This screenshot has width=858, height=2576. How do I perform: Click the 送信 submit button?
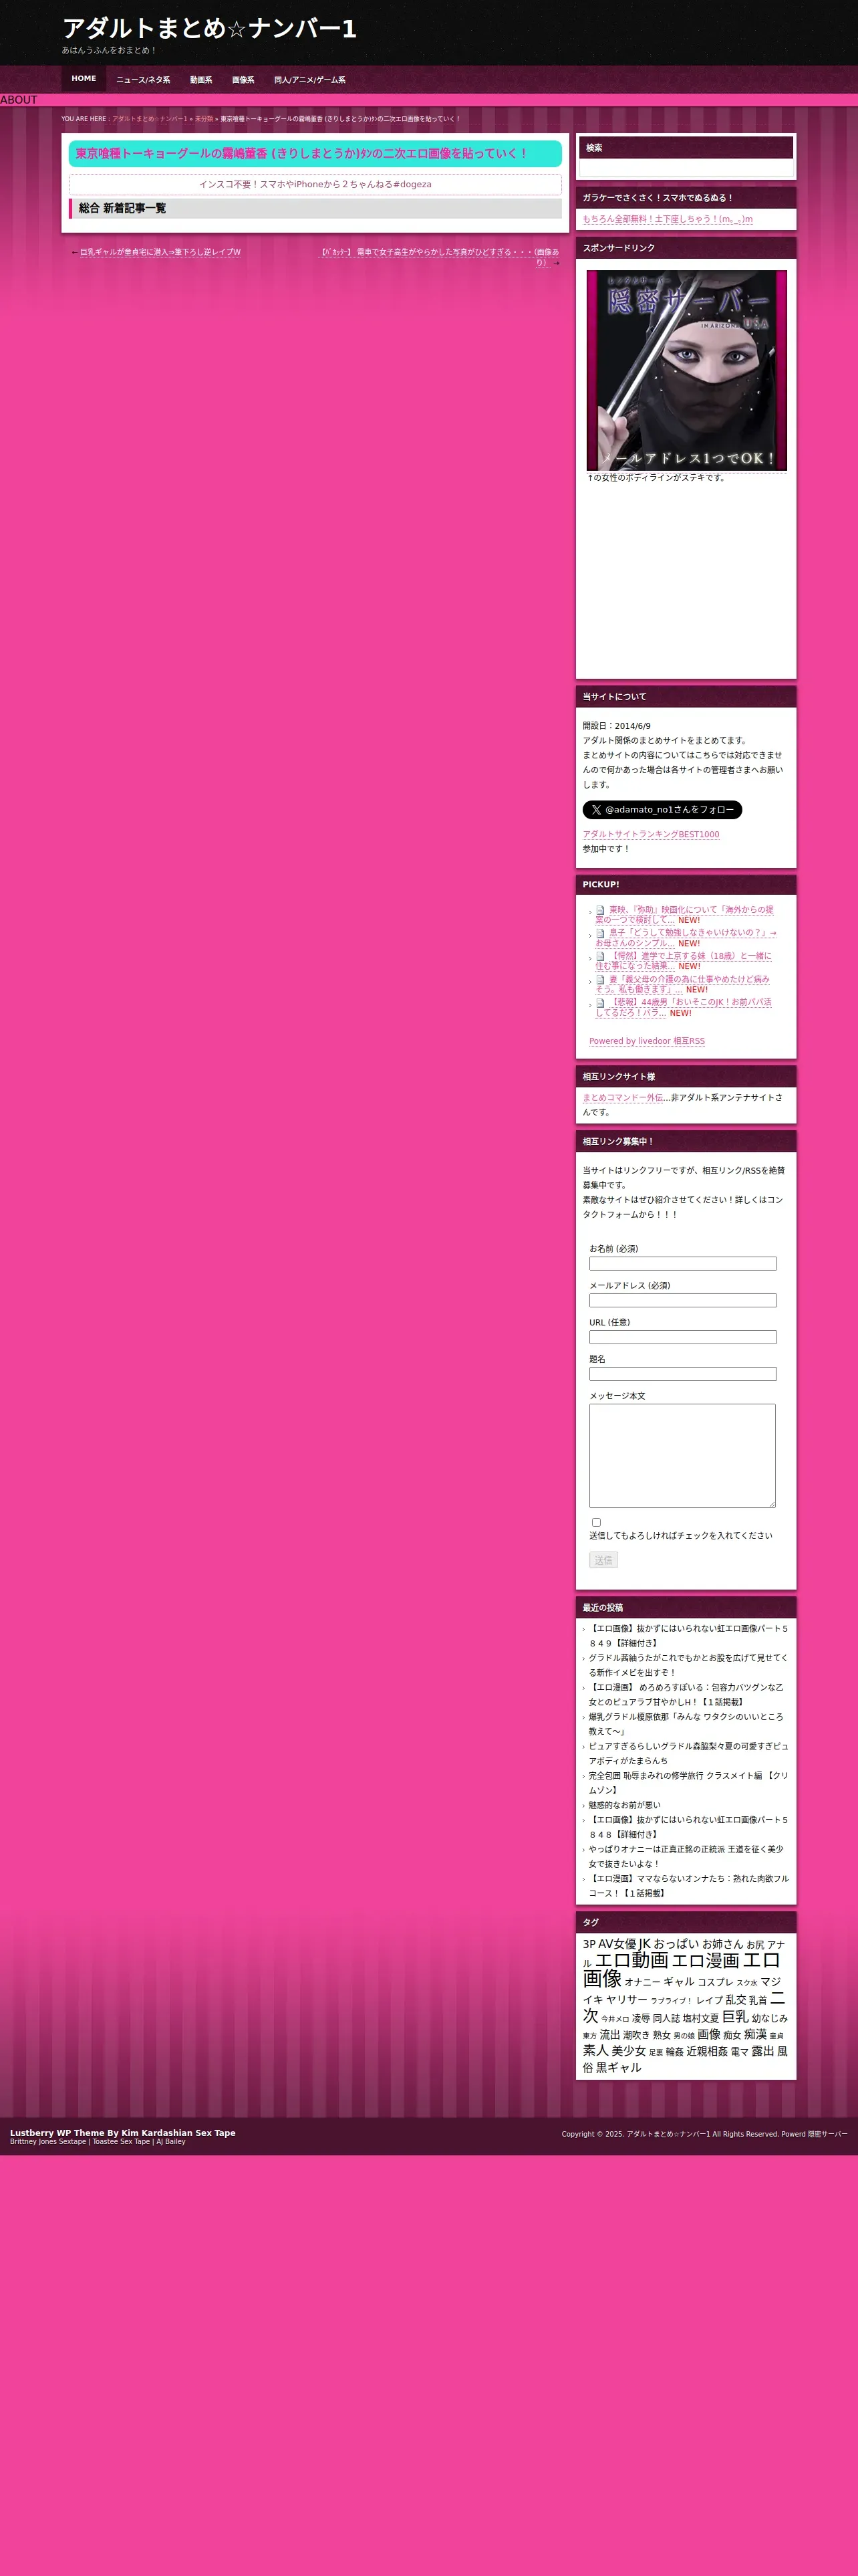[603, 1560]
